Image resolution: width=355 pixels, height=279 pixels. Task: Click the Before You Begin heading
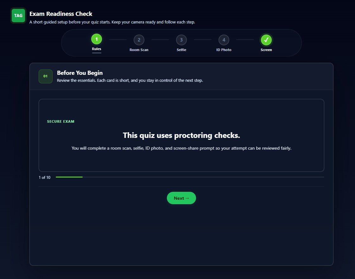80,73
